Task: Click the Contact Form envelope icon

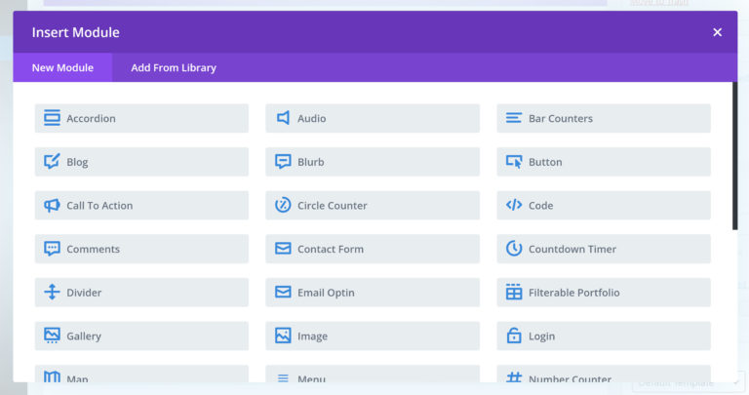Action: pos(283,249)
